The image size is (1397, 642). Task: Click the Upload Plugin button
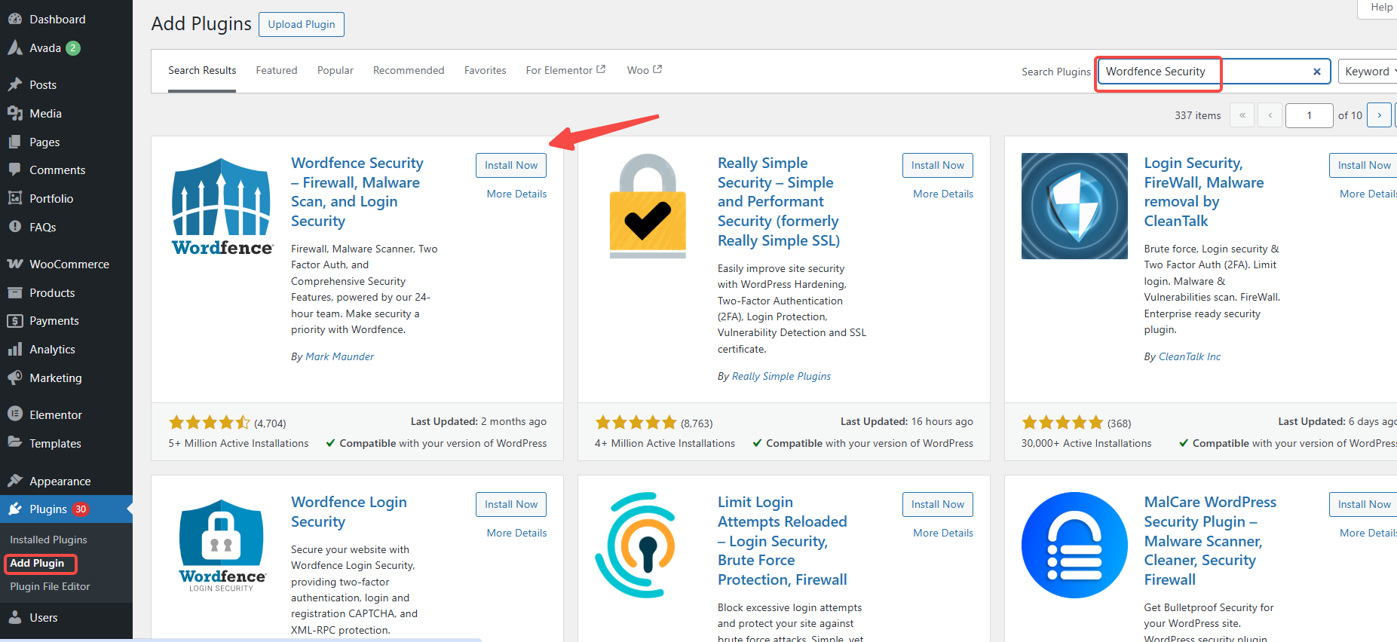coord(301,24)
